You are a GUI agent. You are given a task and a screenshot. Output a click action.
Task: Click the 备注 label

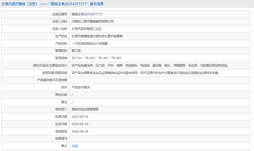coord(64,102)
